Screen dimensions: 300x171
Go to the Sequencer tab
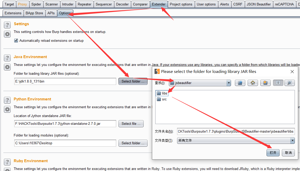104,4
